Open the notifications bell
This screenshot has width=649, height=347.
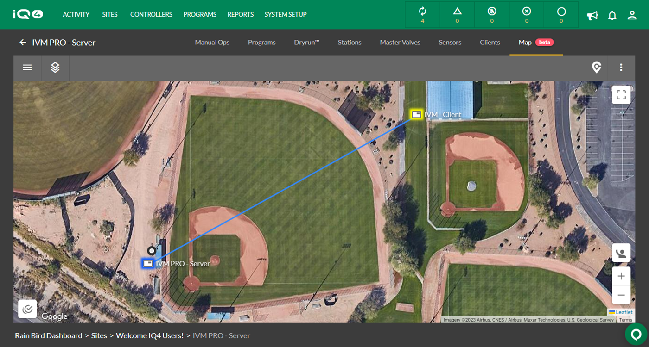tap(612, 15)
